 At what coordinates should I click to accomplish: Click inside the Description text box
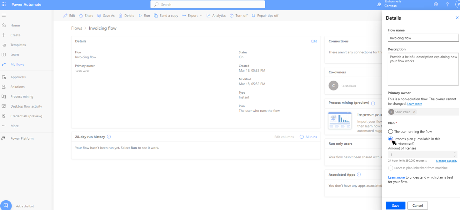point(423,69)
